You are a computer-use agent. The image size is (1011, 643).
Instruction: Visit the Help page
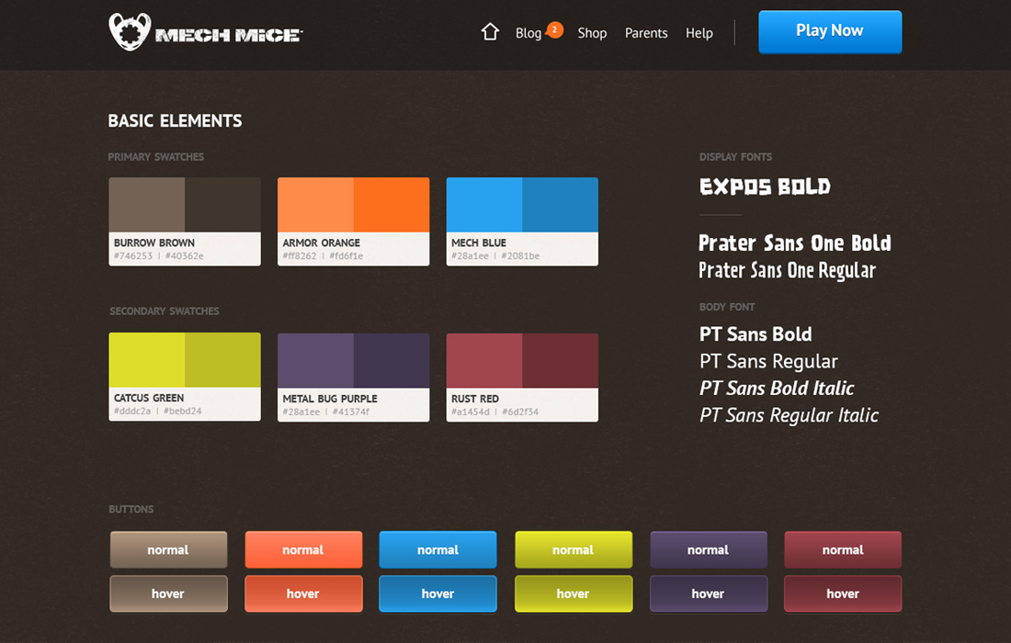click(x=699, y=33)
